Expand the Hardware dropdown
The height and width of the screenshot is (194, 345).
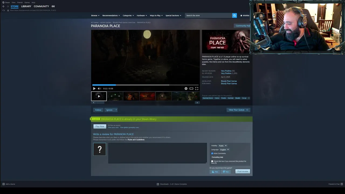142,15
